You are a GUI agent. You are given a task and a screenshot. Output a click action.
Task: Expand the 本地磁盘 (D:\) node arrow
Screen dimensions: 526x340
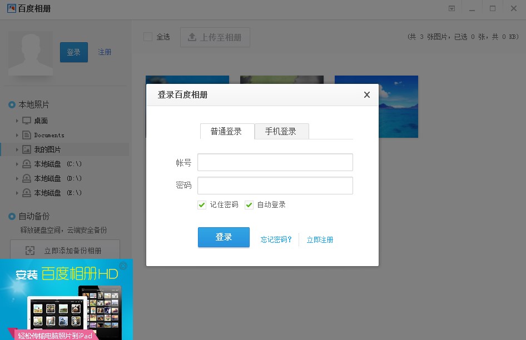point(17,178)
